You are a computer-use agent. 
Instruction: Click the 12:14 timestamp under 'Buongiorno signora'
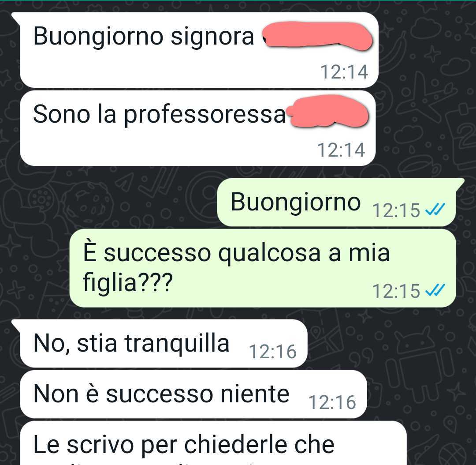[344, 72]
